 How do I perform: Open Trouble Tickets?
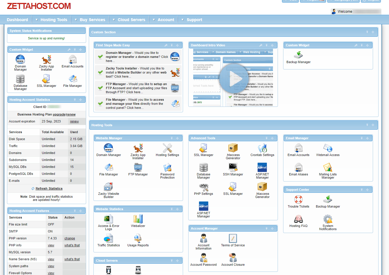click(298, 202)
